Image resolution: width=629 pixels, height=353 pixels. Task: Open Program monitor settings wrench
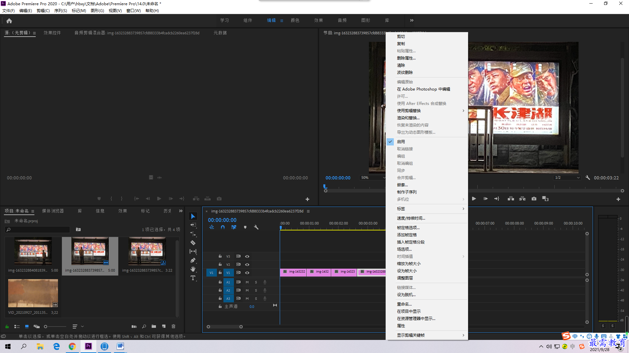coord(588,178)
